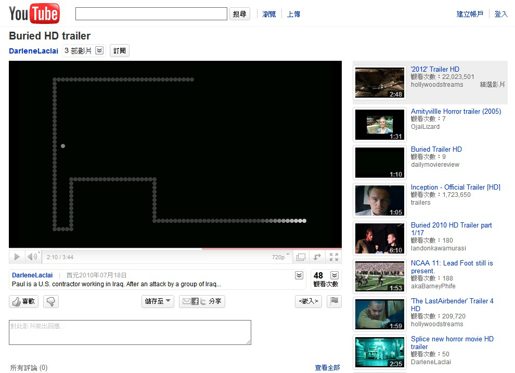The width and height of the screenshot is (515, 373).
Task: Click the search input field
Action: 151,14
